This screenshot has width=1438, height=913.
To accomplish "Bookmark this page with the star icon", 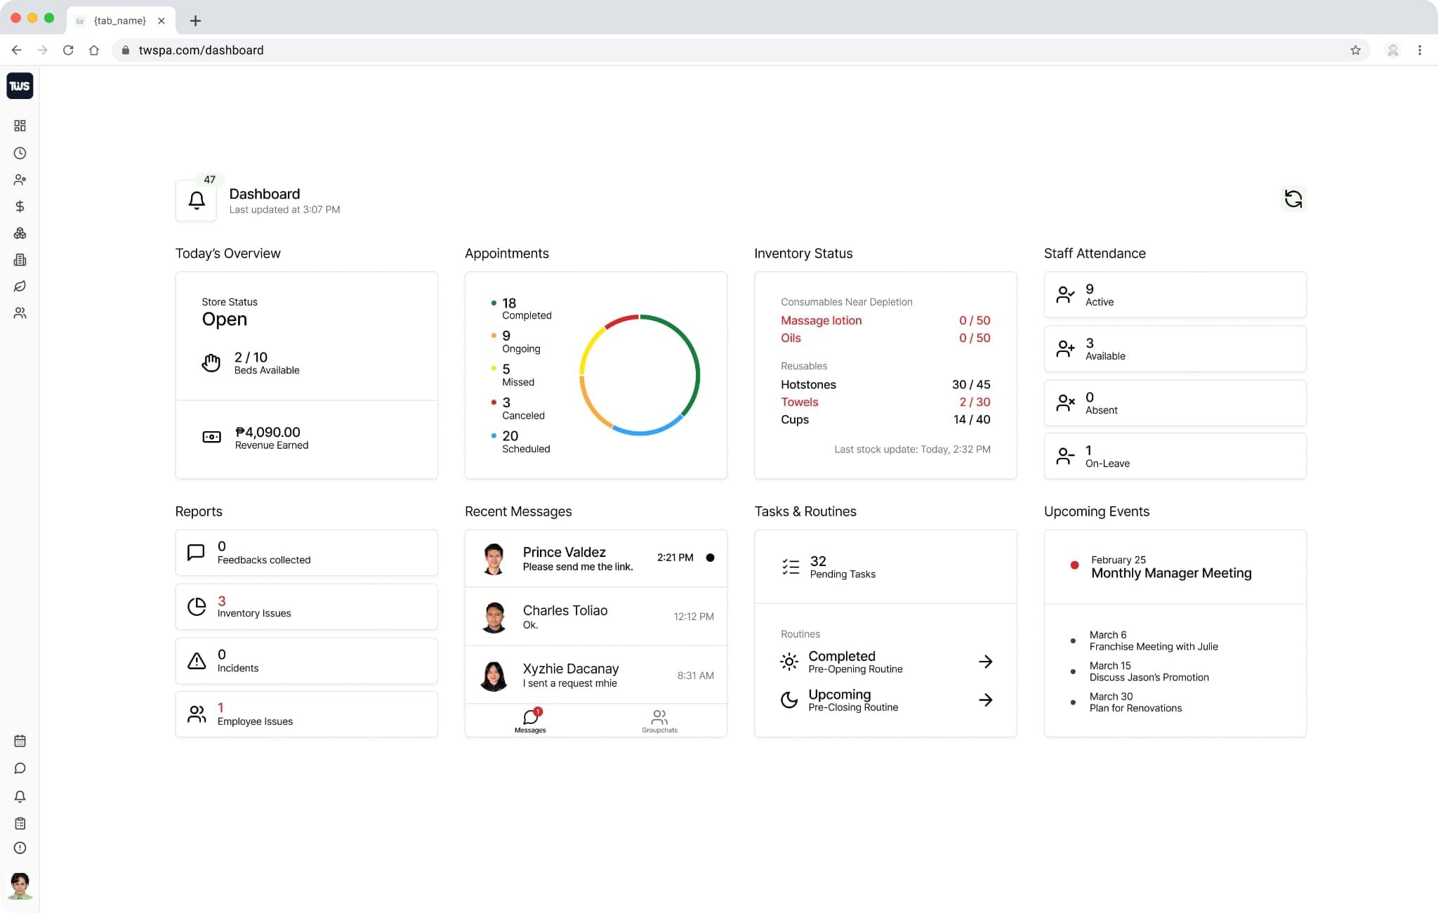I will (x=1355, y=50).
